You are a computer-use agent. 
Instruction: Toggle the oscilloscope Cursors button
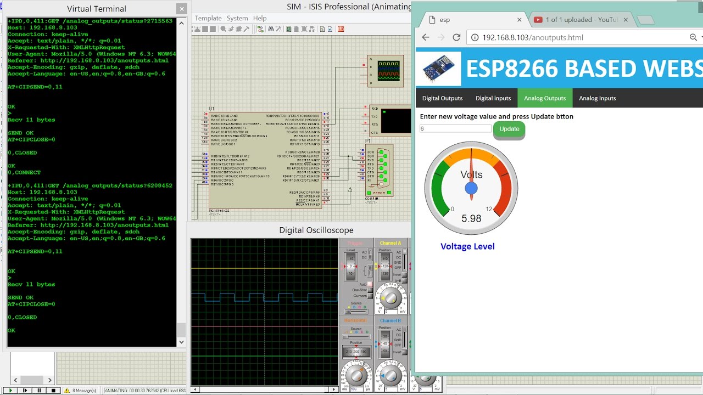coord(370,296)
